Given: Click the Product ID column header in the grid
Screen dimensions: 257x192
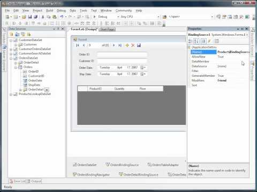Looking at the screenshot, I should click(x=101, y=89).
